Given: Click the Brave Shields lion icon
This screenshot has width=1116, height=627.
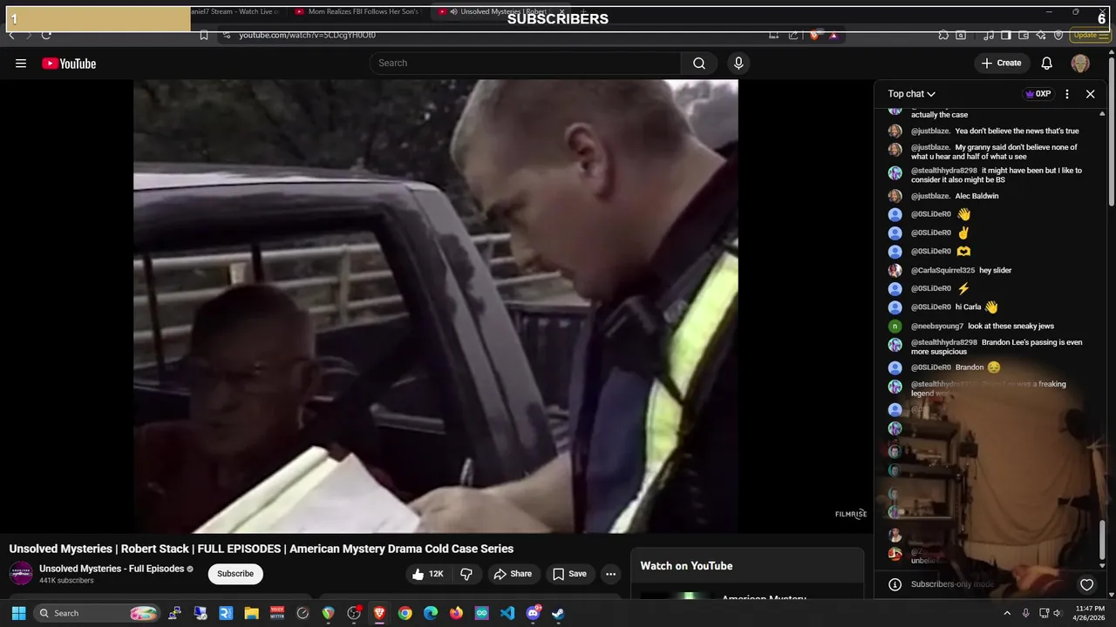Looking at the screenshot, I should 814,35.
